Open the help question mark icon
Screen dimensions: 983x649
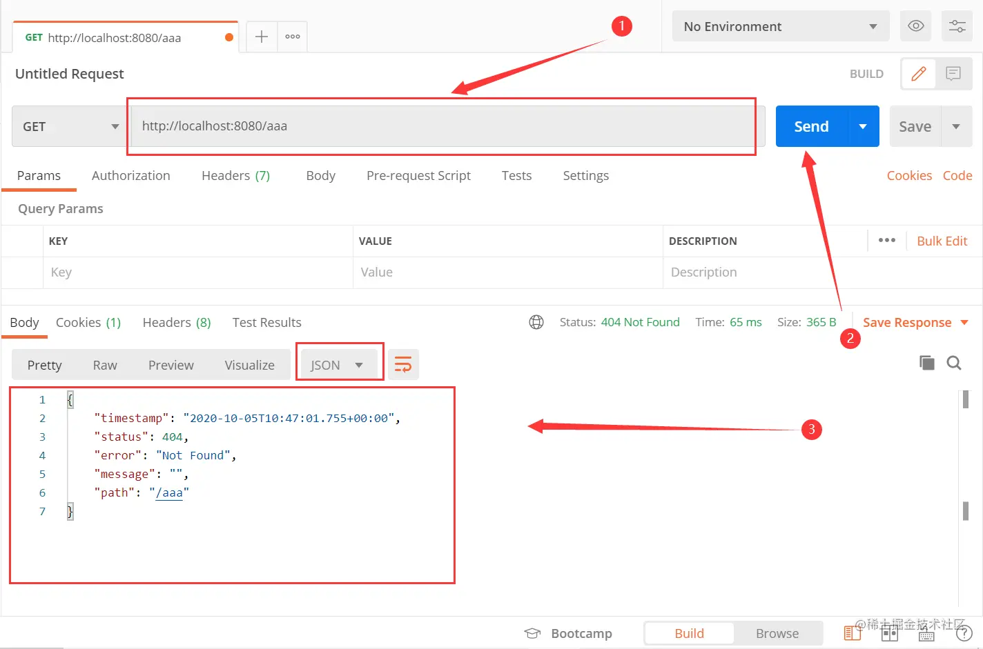pos(964,633)
